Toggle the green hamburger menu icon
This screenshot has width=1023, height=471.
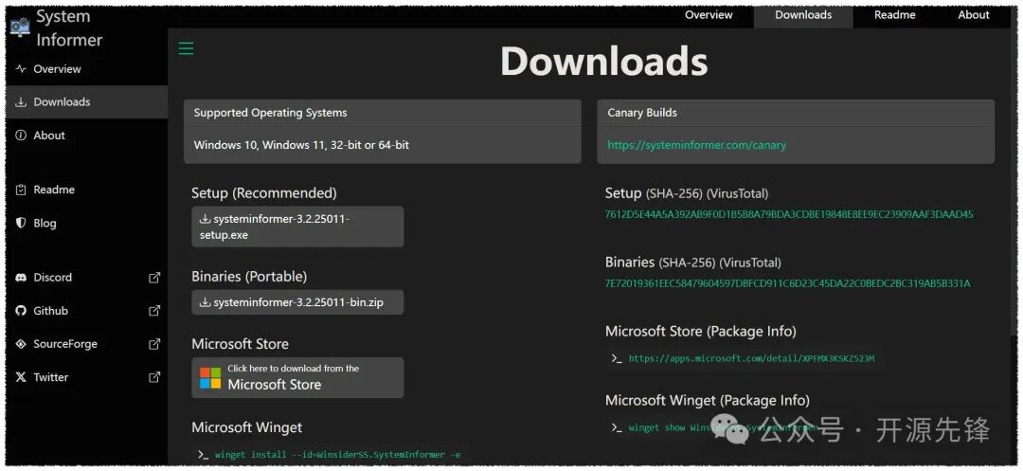(186, 48)
